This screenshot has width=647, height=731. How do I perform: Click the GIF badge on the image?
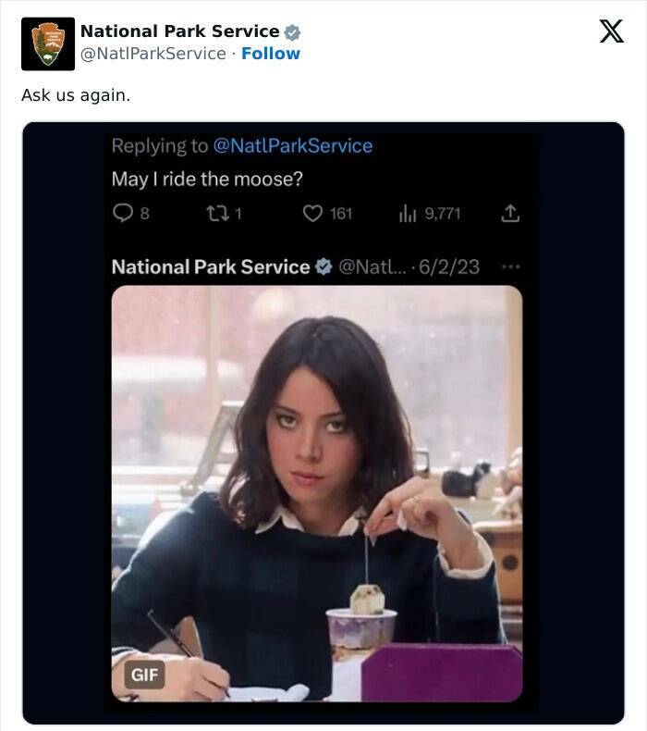144,675
